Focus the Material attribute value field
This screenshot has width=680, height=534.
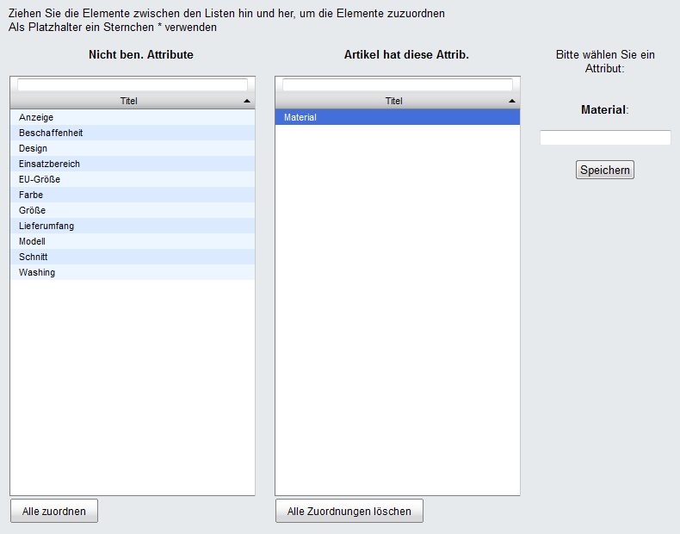click(x=605, y=138)
